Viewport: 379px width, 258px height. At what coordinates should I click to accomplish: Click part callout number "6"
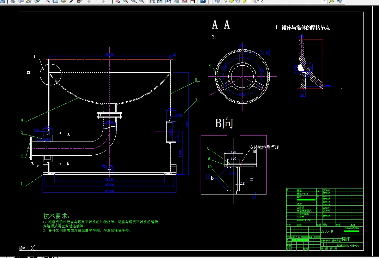pos(196,79)
